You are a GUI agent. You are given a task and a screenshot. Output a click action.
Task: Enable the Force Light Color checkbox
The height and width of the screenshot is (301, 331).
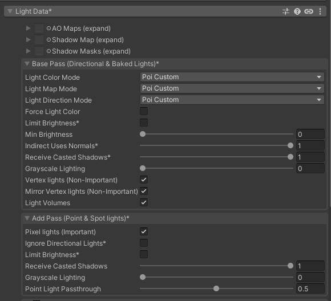click(x=144, y=111)
